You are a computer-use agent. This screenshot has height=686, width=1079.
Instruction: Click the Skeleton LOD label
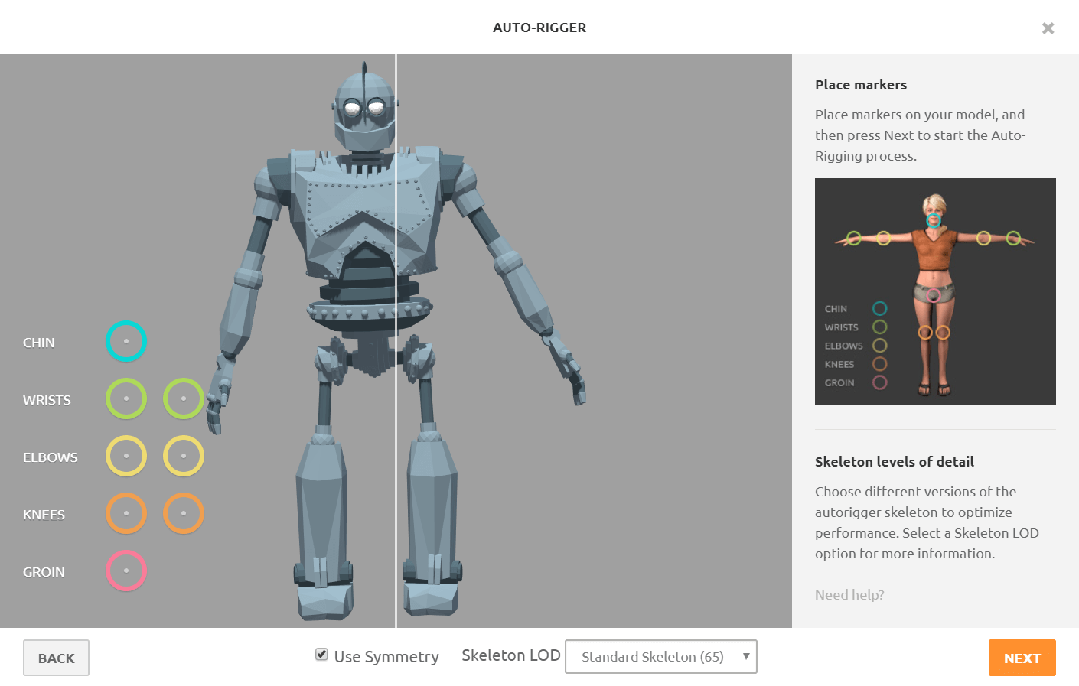tap(511, 655)
